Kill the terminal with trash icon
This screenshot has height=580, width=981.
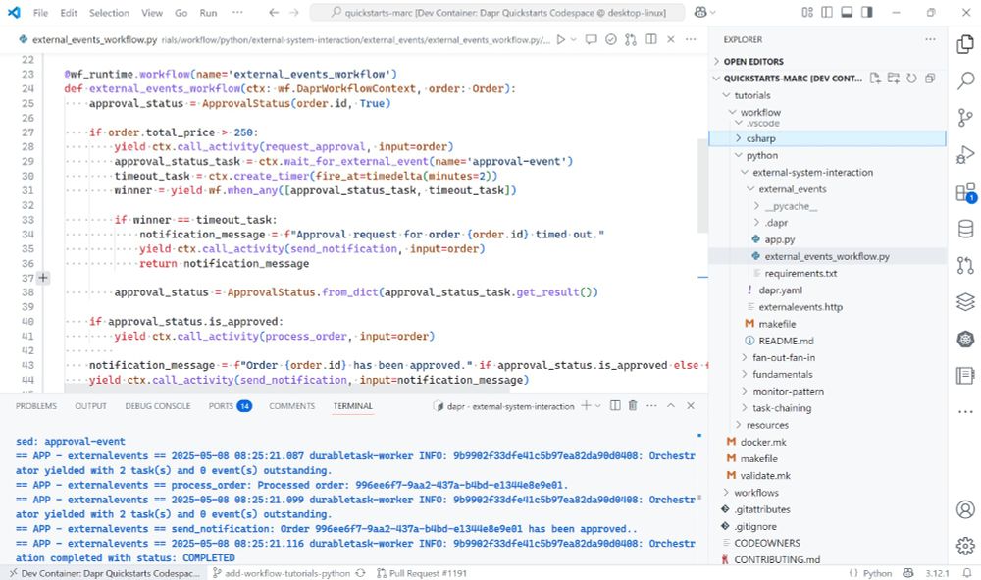pyautogui.click(x=633, y=405)
